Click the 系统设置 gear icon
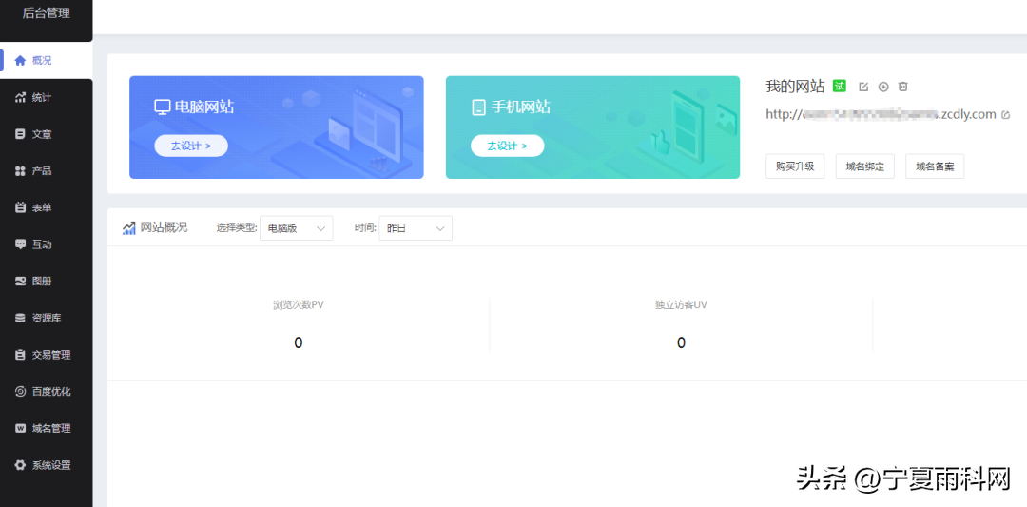 [20, 465]
